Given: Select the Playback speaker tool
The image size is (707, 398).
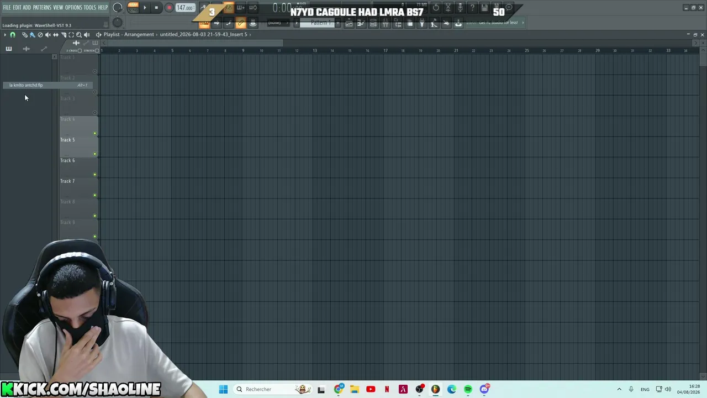Looking at the screenshot, I should coord(86,34).
